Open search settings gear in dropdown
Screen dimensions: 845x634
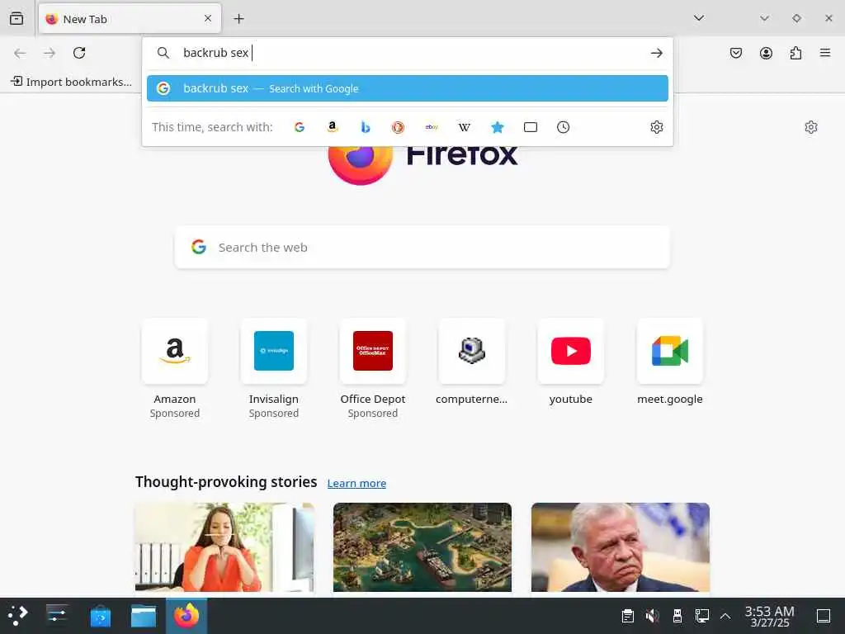656,127
